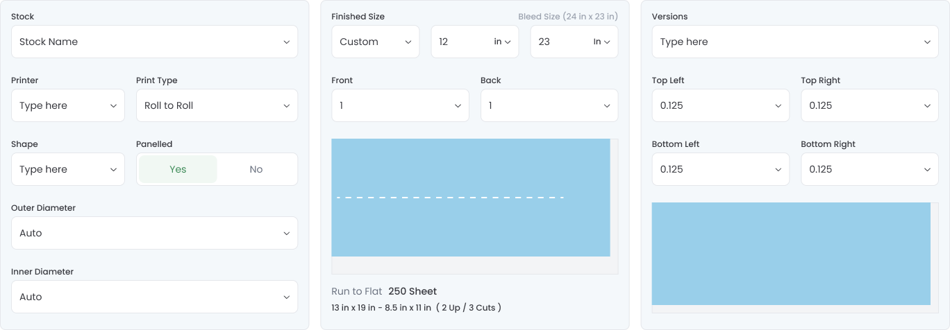950x330 pixels.
Task: Open the Top Left 0.125 dropdown
Action: pyautogui.click(x=720, y=106)
